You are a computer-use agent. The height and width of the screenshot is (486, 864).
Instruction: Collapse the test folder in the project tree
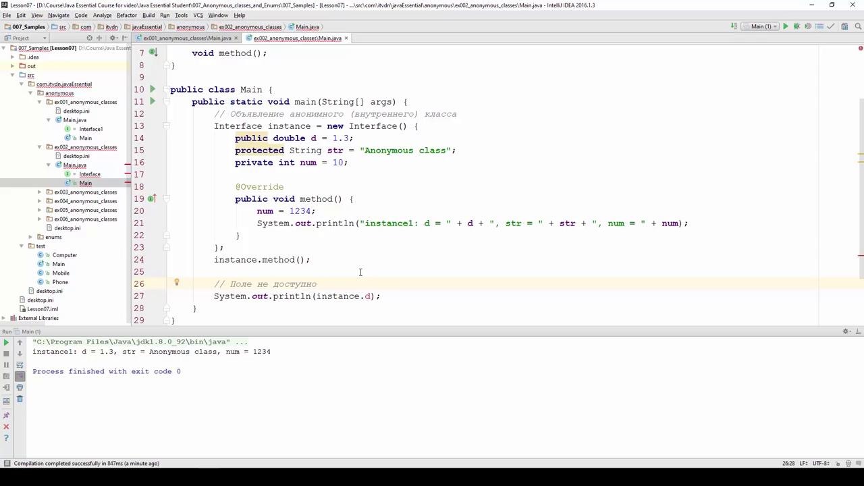pos(22,246)
